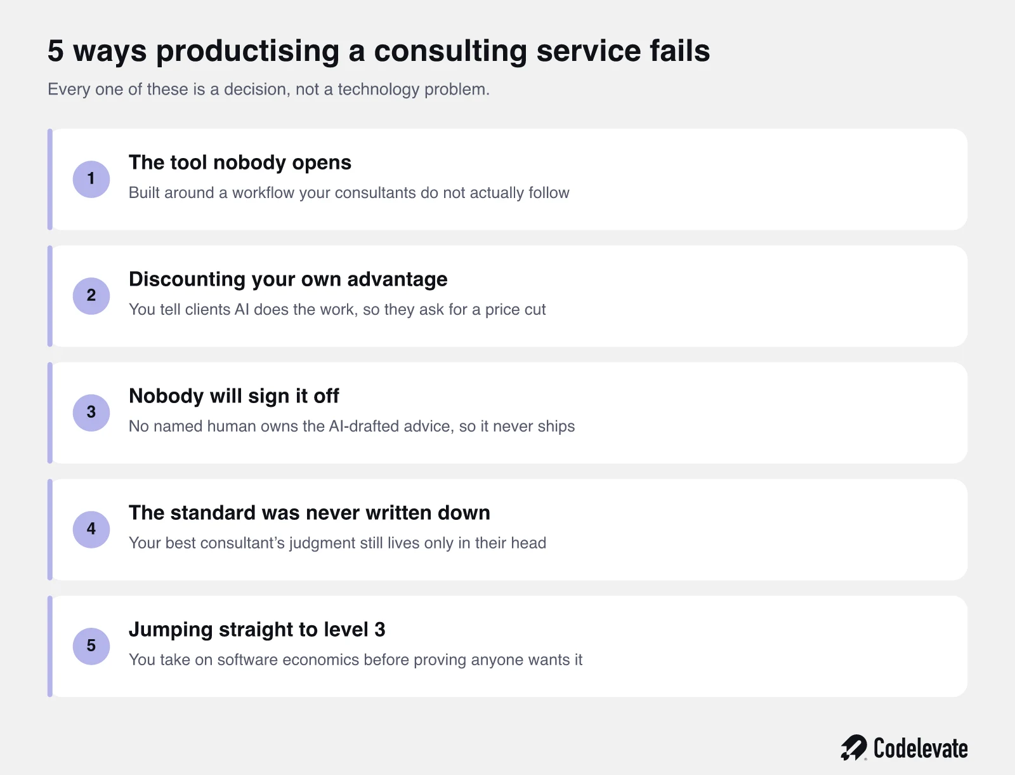Click the number 3 circle badge
This screenshot has height=775, width=1015.
click(91, 413)
